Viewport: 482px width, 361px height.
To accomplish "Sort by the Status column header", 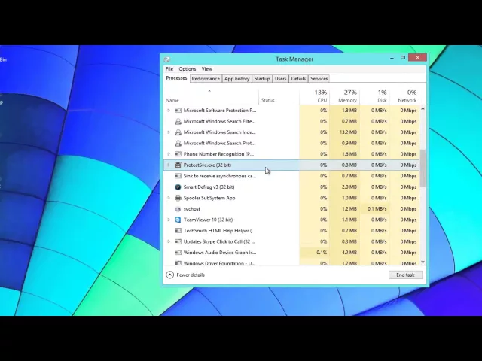I will coord(279,96).
